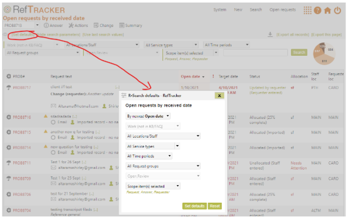350x221 pixels.
Task: Open the All Locations/Staff dropdown in the dialog
Action: (x=163, y=136)
